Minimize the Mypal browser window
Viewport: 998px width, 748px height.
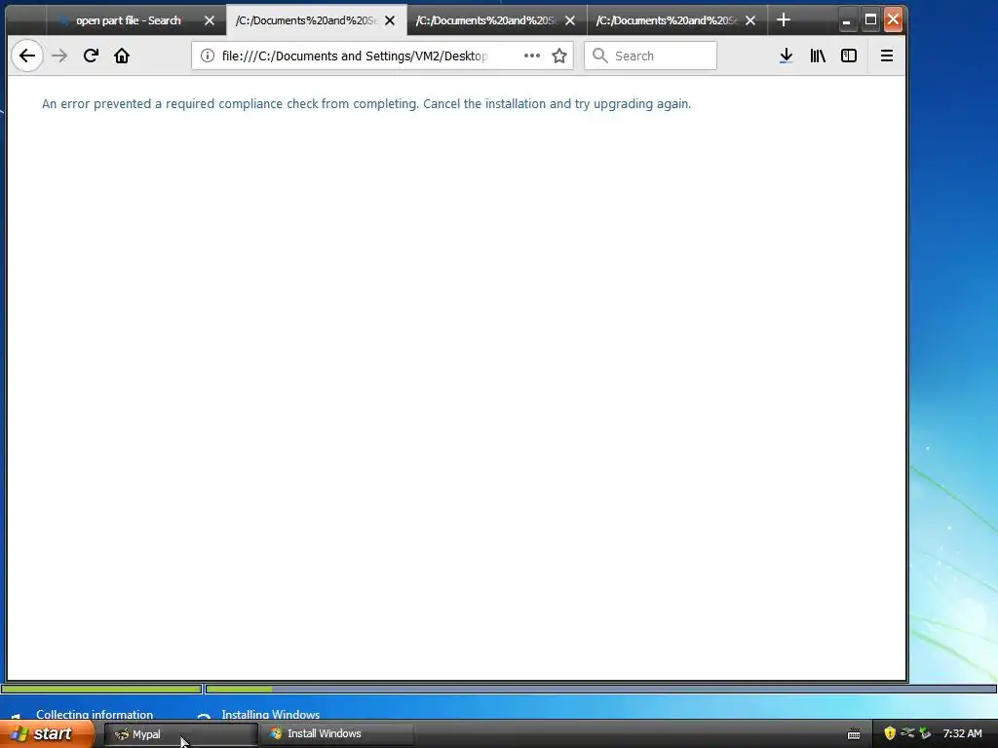tap(846, 20)
